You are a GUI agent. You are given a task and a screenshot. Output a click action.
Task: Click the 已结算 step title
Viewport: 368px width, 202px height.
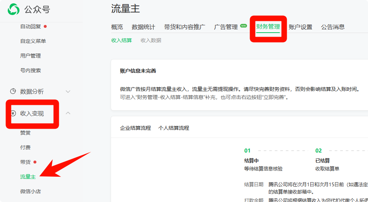tap(322, 161)
